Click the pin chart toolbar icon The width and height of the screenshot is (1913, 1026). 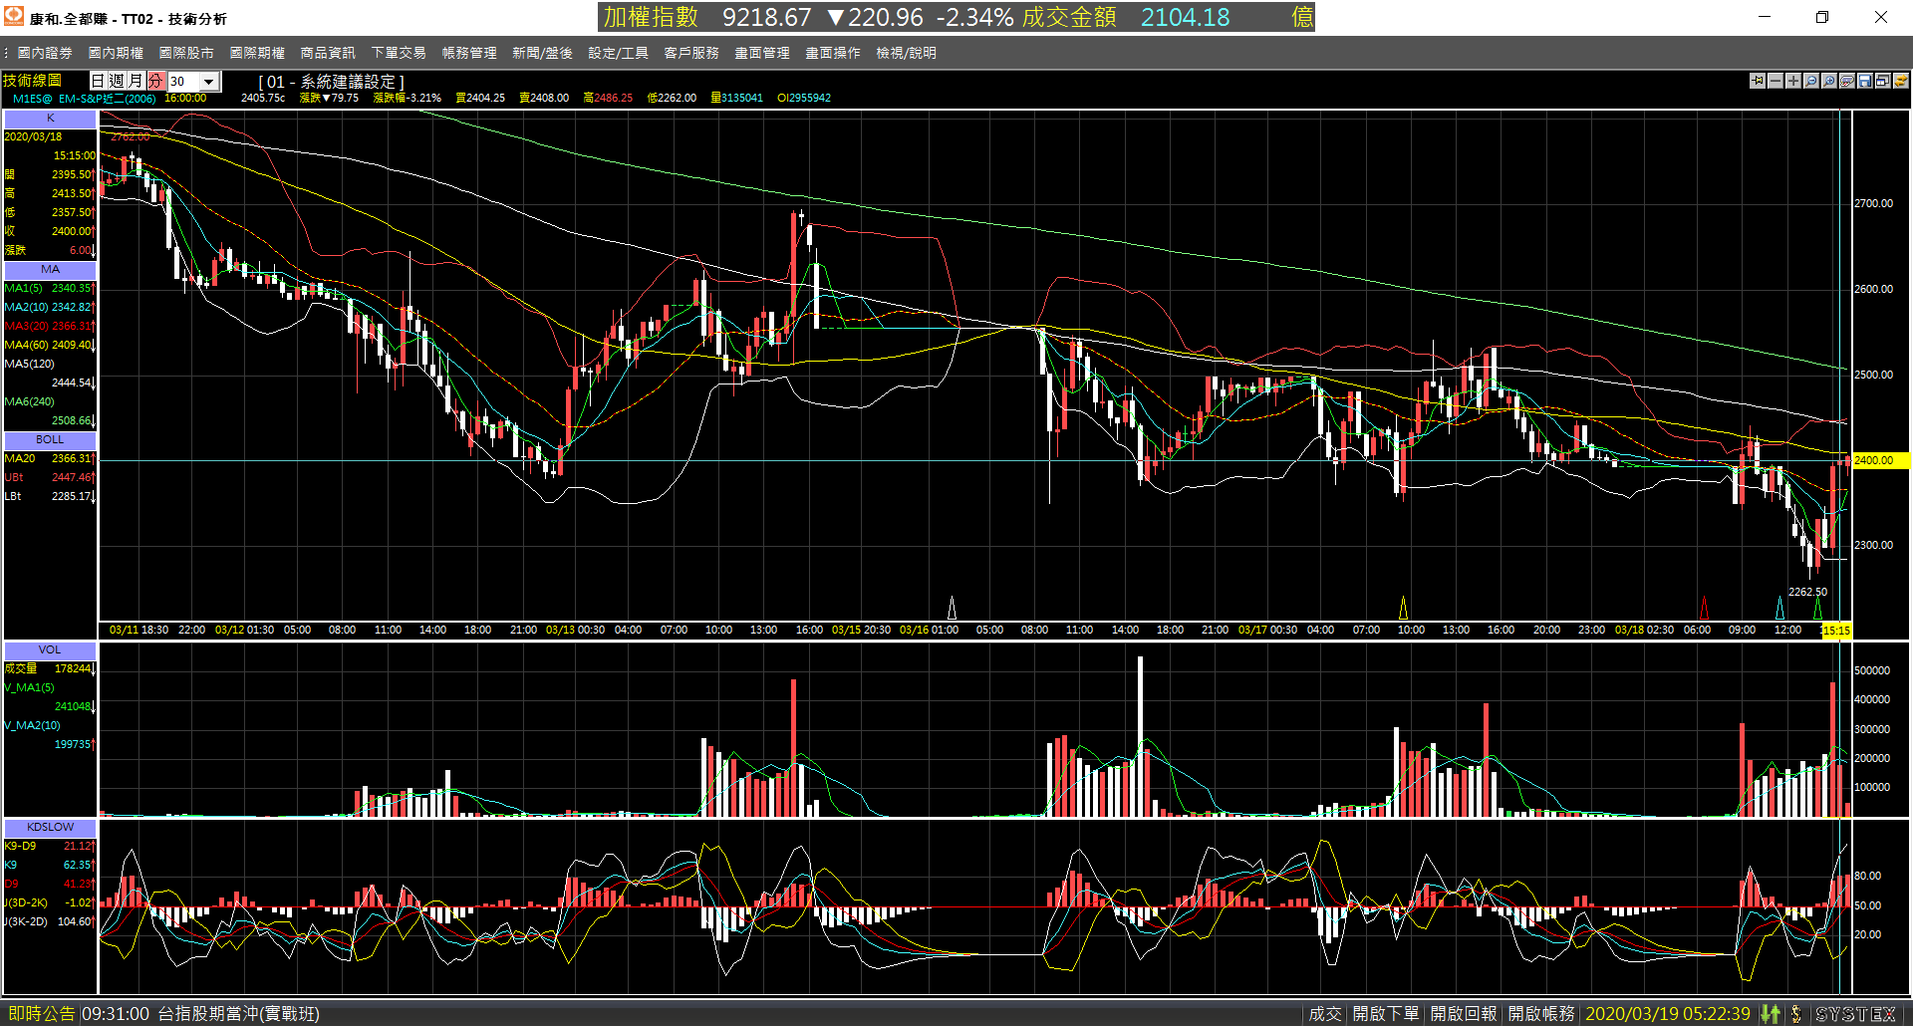click(x=1757, y=81)
